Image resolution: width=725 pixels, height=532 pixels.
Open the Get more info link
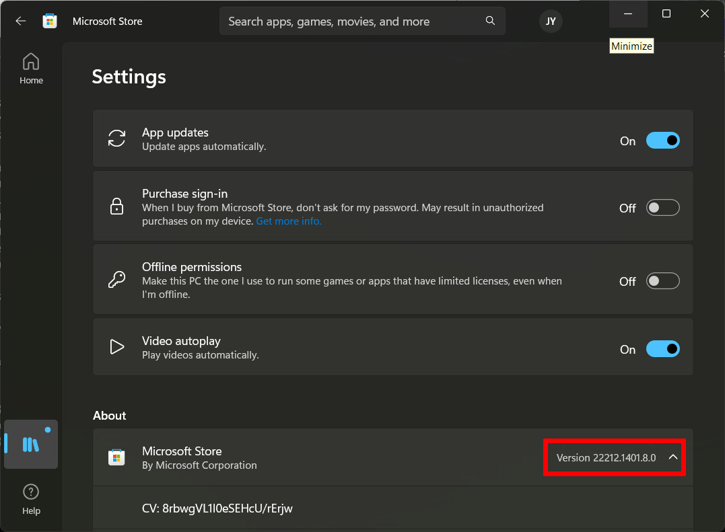[289, 221]
